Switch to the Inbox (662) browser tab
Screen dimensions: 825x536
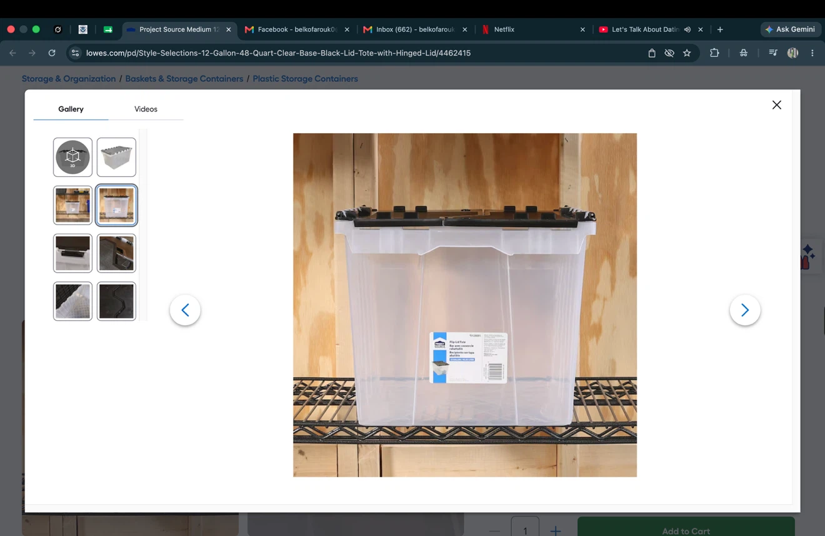(x=415, y=29)
